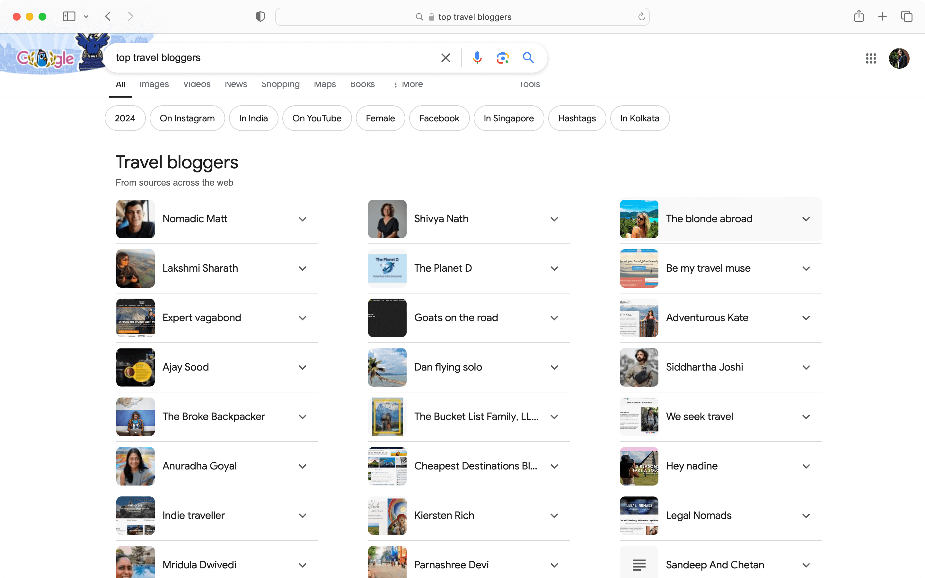Go back to the previous page
The height and width of the screenshot is (578, 925).
point(108,16)
